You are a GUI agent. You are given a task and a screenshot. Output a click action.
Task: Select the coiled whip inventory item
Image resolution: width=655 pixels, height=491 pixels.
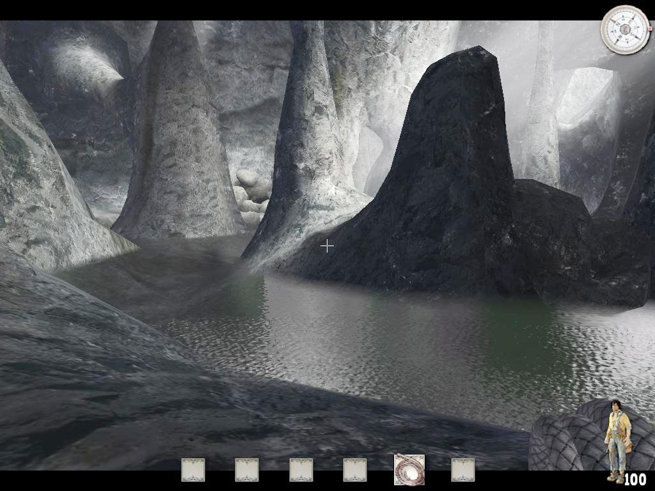point(409,470)
